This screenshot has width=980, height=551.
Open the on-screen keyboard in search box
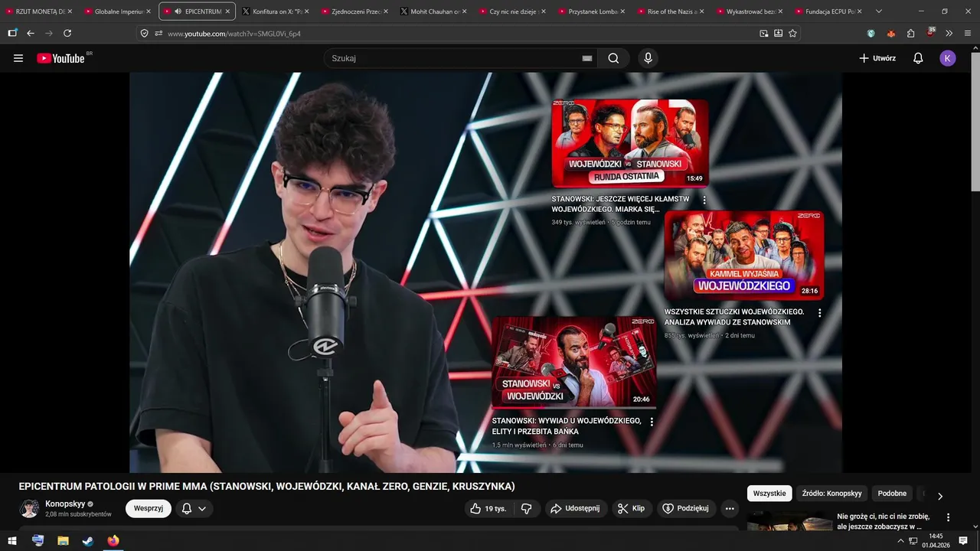coord(587,58)
